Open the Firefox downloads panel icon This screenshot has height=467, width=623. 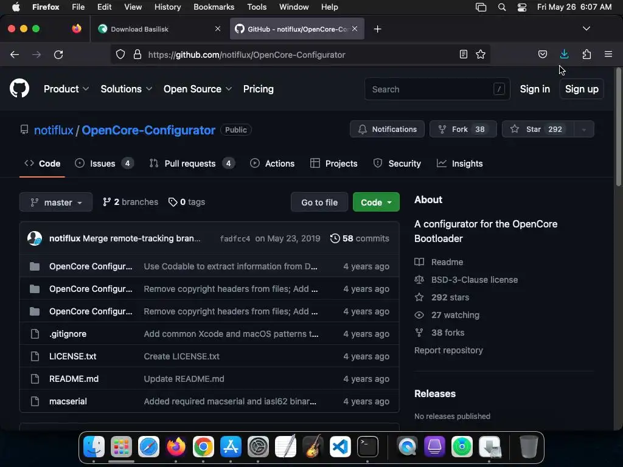[x=564, y=54]
